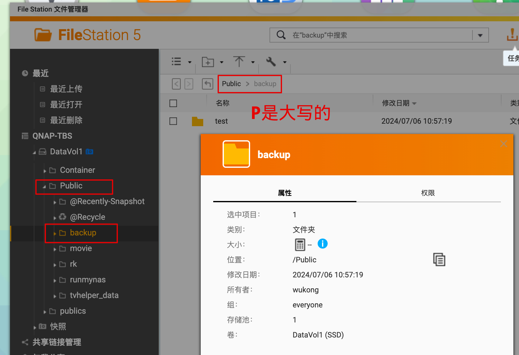Image resolution: width=519 pixels, height=355 pixels.
Task: Select the Container folder
Action: click(x=77, y=170)
